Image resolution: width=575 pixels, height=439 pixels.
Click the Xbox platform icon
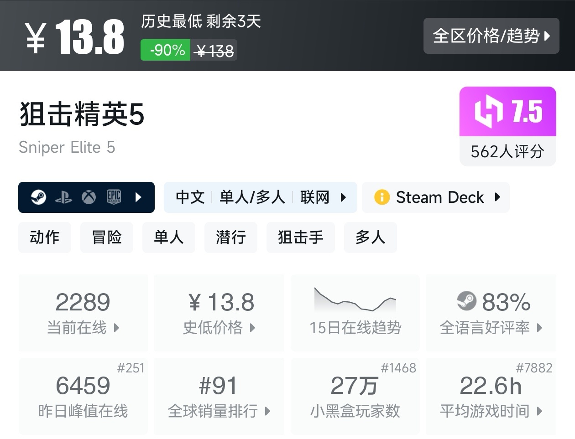[89, 197]
